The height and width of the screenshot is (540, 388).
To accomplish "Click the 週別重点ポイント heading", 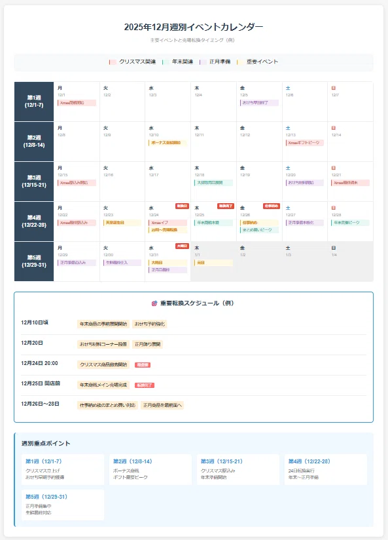I will point(46,444).
